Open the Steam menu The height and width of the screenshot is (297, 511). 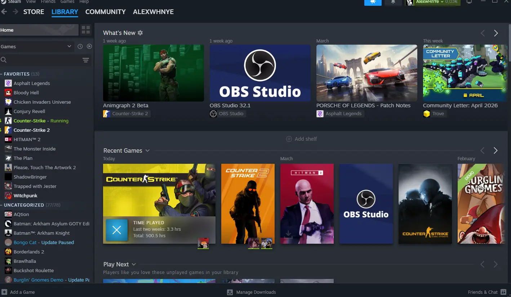[x=14, y=2]
